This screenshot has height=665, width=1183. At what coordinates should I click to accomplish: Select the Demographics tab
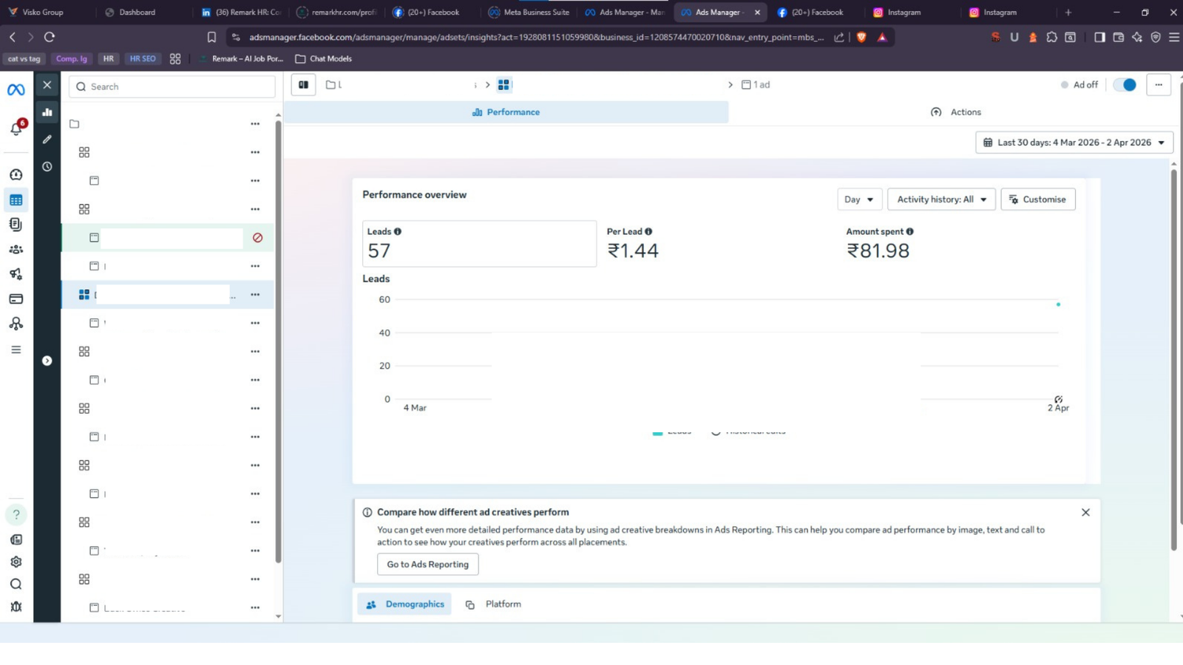[x=404, y=604]
